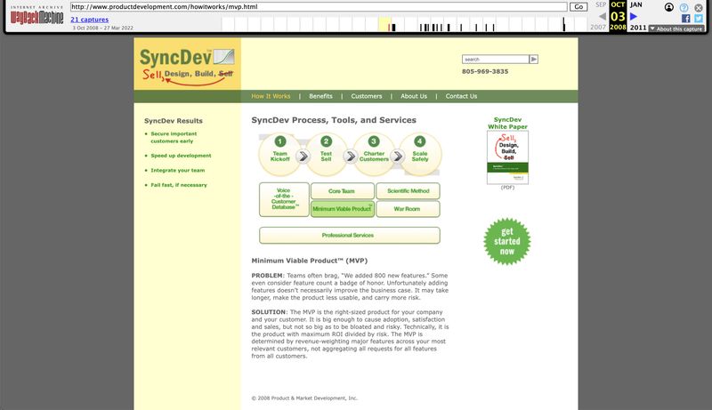Open the SyncDev White Paper PDF thumbnail
This screenshot has width=712, height=410.
point(507,157)
